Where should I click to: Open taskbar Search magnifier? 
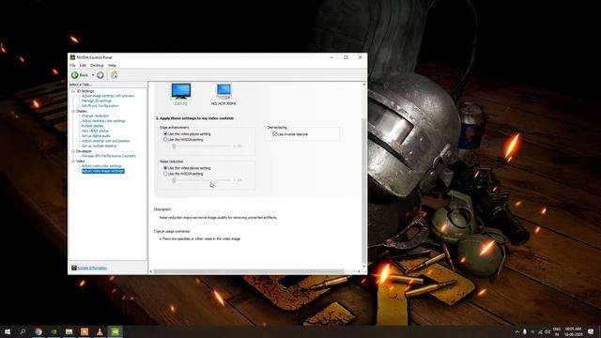pos(23,331)
